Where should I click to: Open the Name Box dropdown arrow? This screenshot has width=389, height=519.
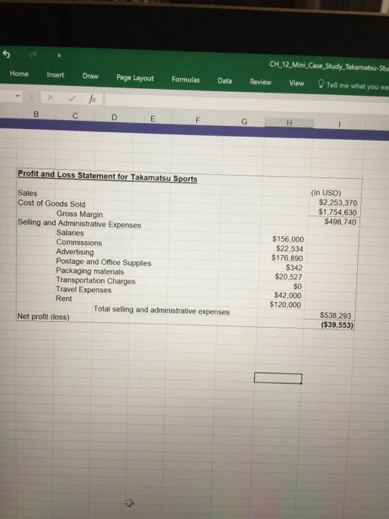pos(18,96)
